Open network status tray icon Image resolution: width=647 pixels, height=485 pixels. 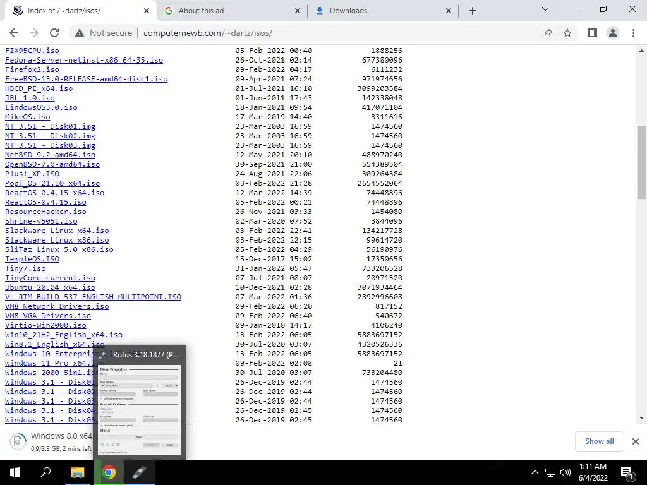click(550, 472)
